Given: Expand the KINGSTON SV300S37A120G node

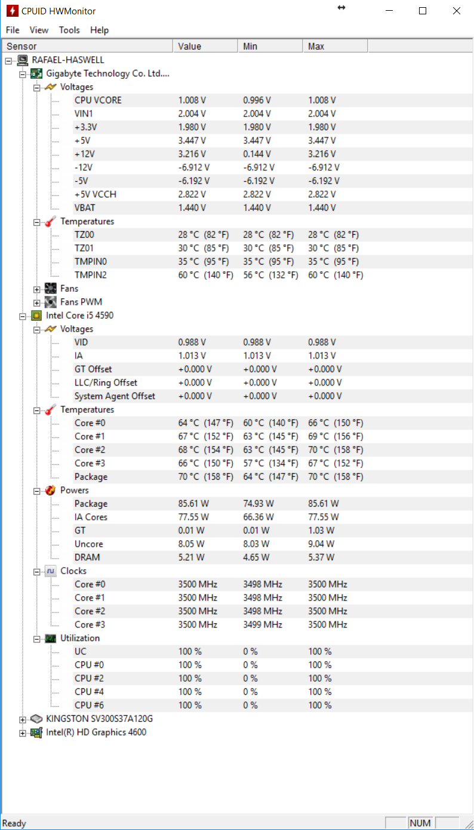Looking at the screenshot, I should (x=23, y=719).
